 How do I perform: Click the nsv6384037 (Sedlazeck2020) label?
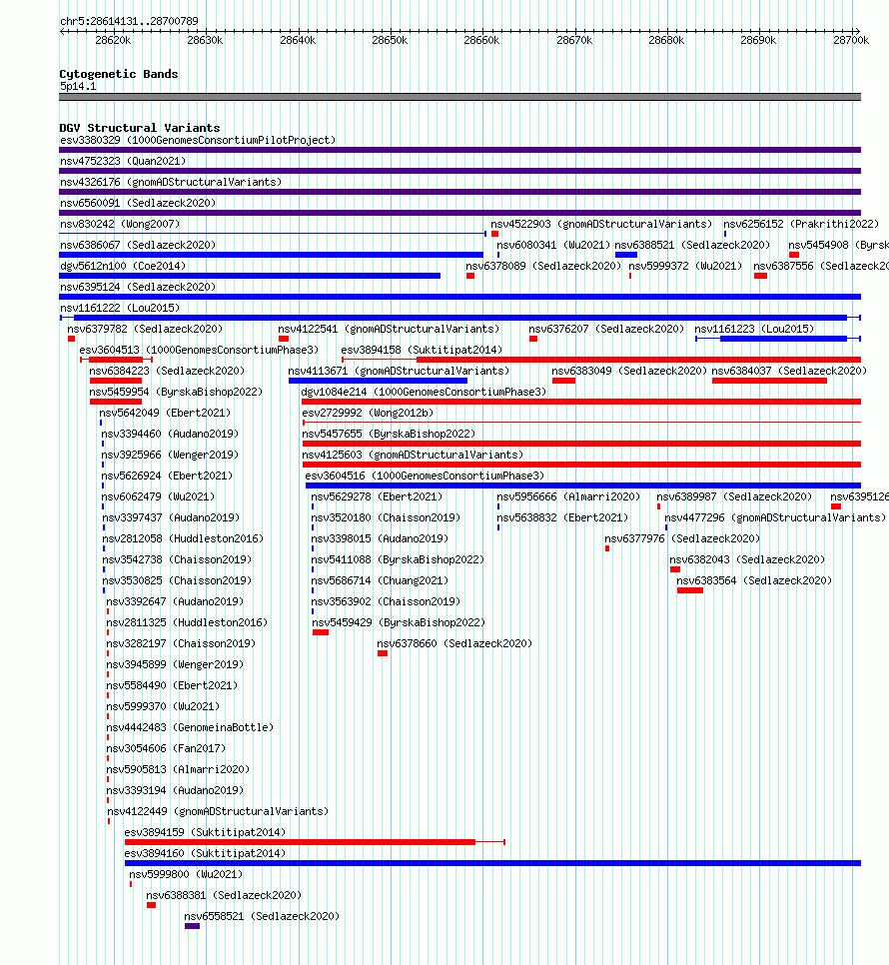pos(789,371)
